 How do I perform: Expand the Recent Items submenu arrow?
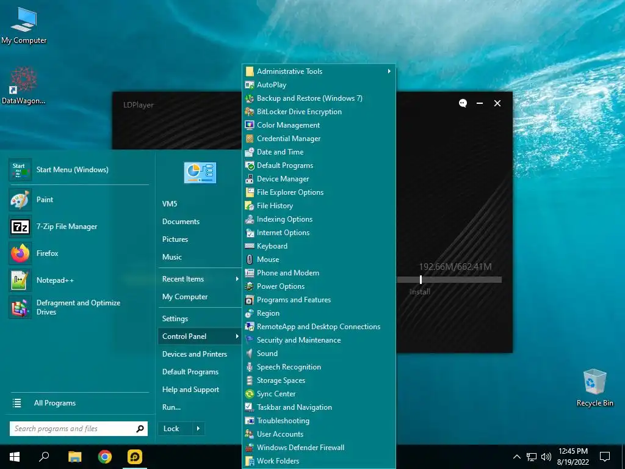pos(237,279)
